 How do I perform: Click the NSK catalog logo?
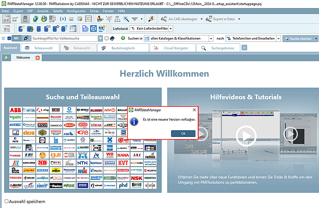(x=137, y=178)
